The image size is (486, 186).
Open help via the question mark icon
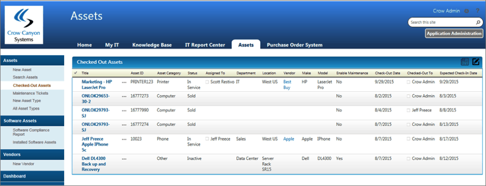[478, 11]
